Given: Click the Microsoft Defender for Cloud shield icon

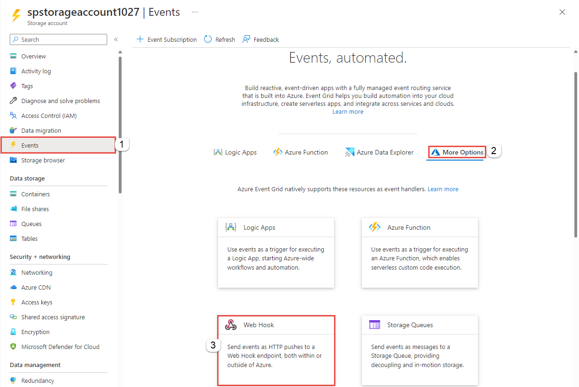Looking at the screenshot, I should (x=13, y=347).
